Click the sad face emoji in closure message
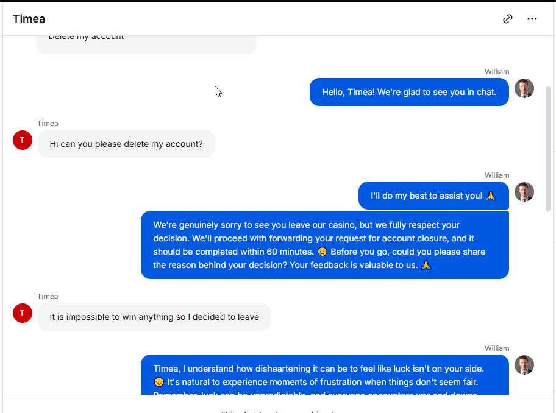The height and width of the screenshot is (413, 556). [x=322, y=252]
